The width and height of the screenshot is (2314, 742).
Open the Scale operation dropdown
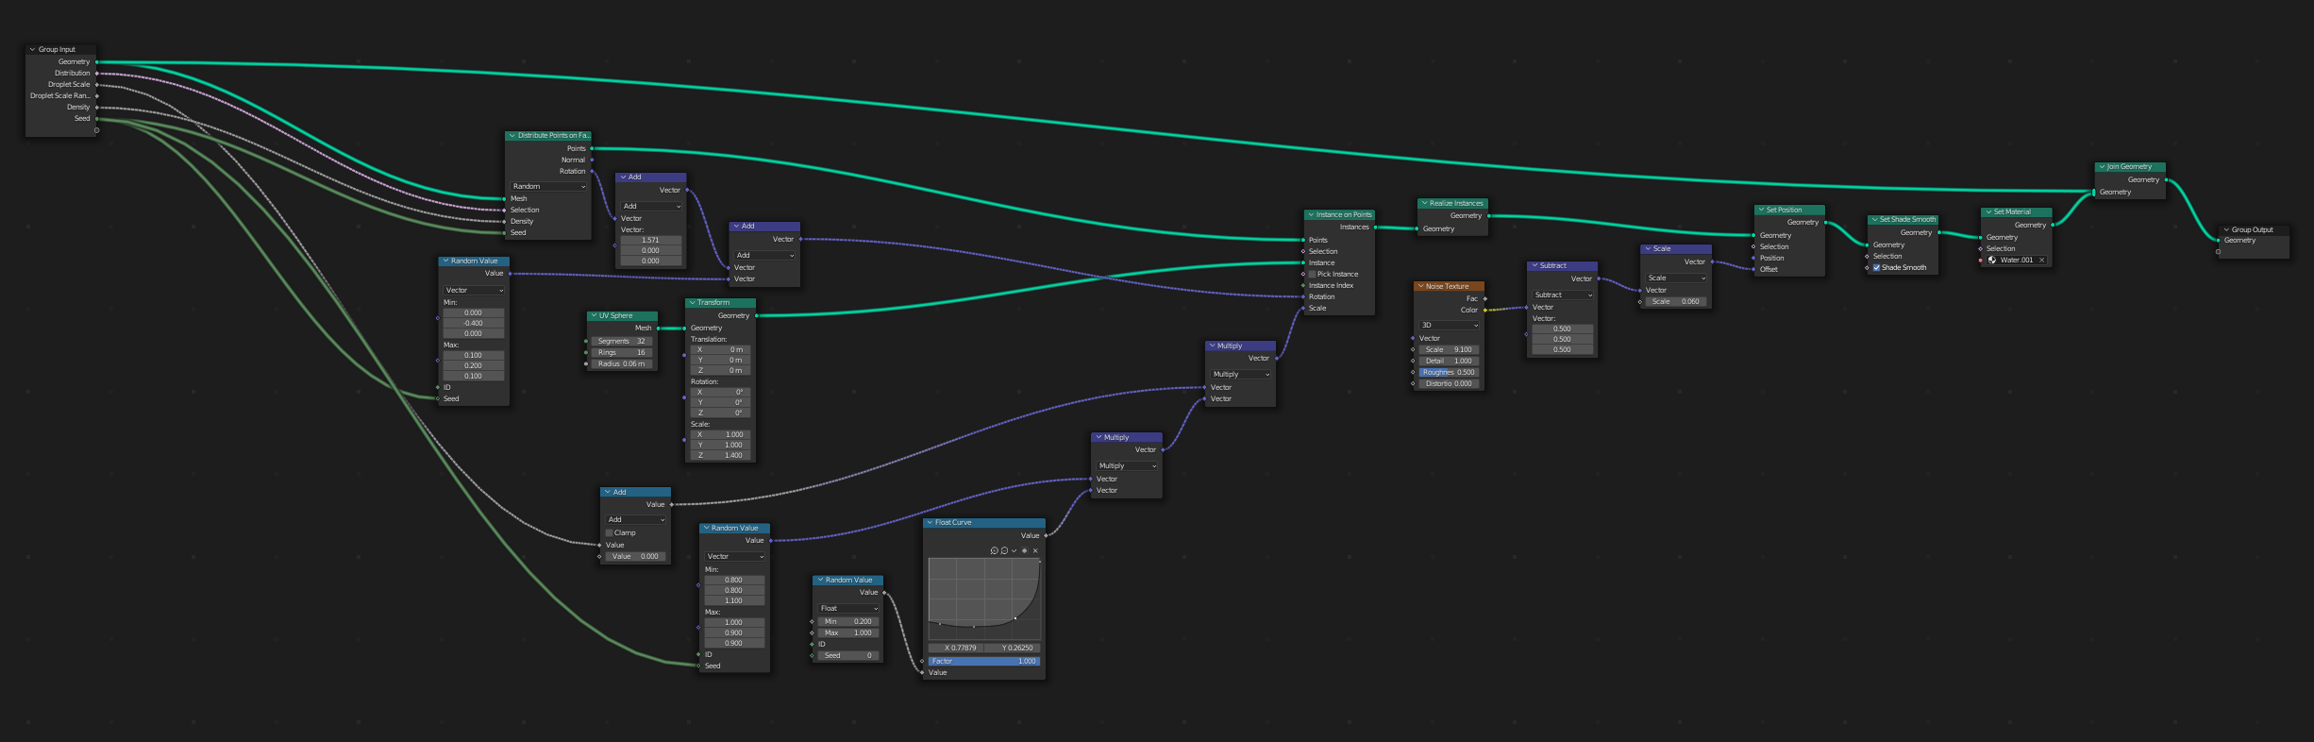click(x=1676, y=278)
